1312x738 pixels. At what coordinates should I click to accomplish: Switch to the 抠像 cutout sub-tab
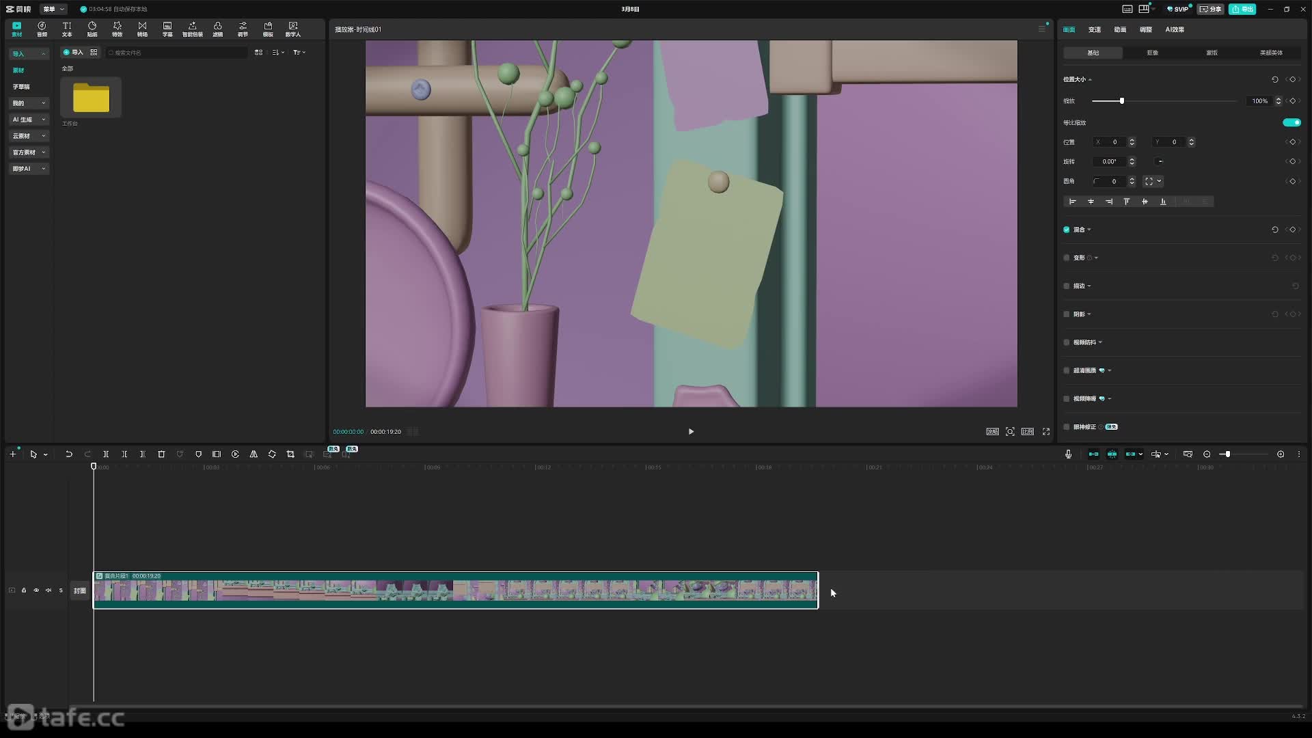pyautogui.click(x=1153, y=53)
